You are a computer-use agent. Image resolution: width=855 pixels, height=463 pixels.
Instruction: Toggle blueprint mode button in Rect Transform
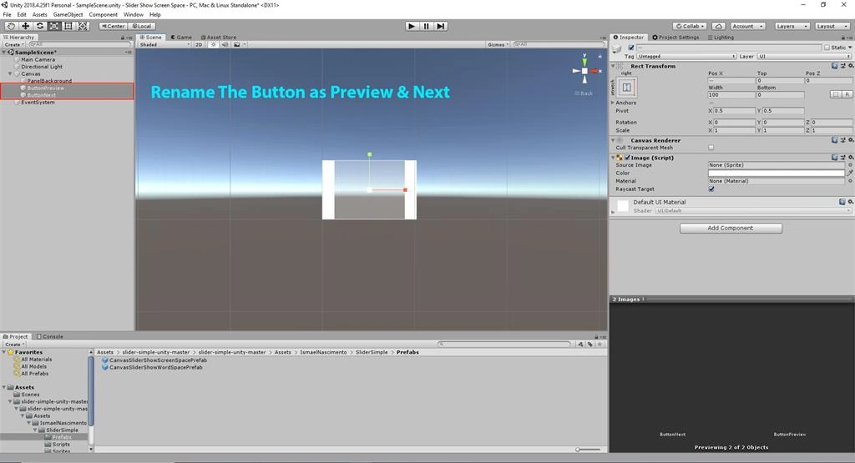pyautogui.click(x=835, y=95)
